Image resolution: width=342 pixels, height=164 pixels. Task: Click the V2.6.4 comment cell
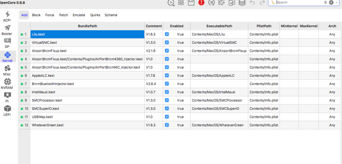(x=154, y=84)
